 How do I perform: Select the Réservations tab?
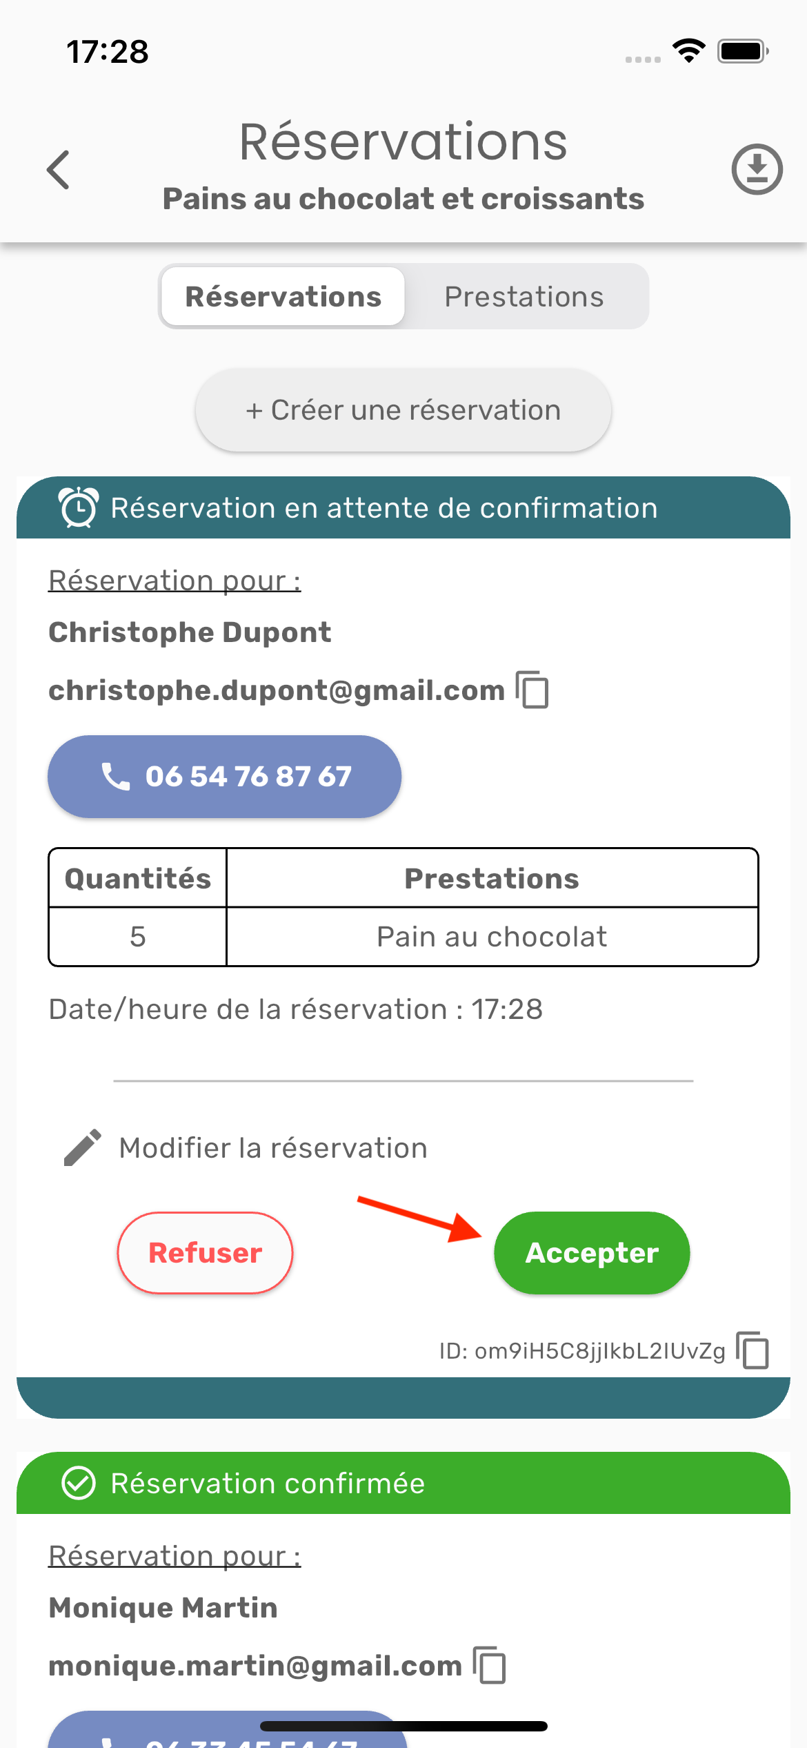[x=283, y=297]
